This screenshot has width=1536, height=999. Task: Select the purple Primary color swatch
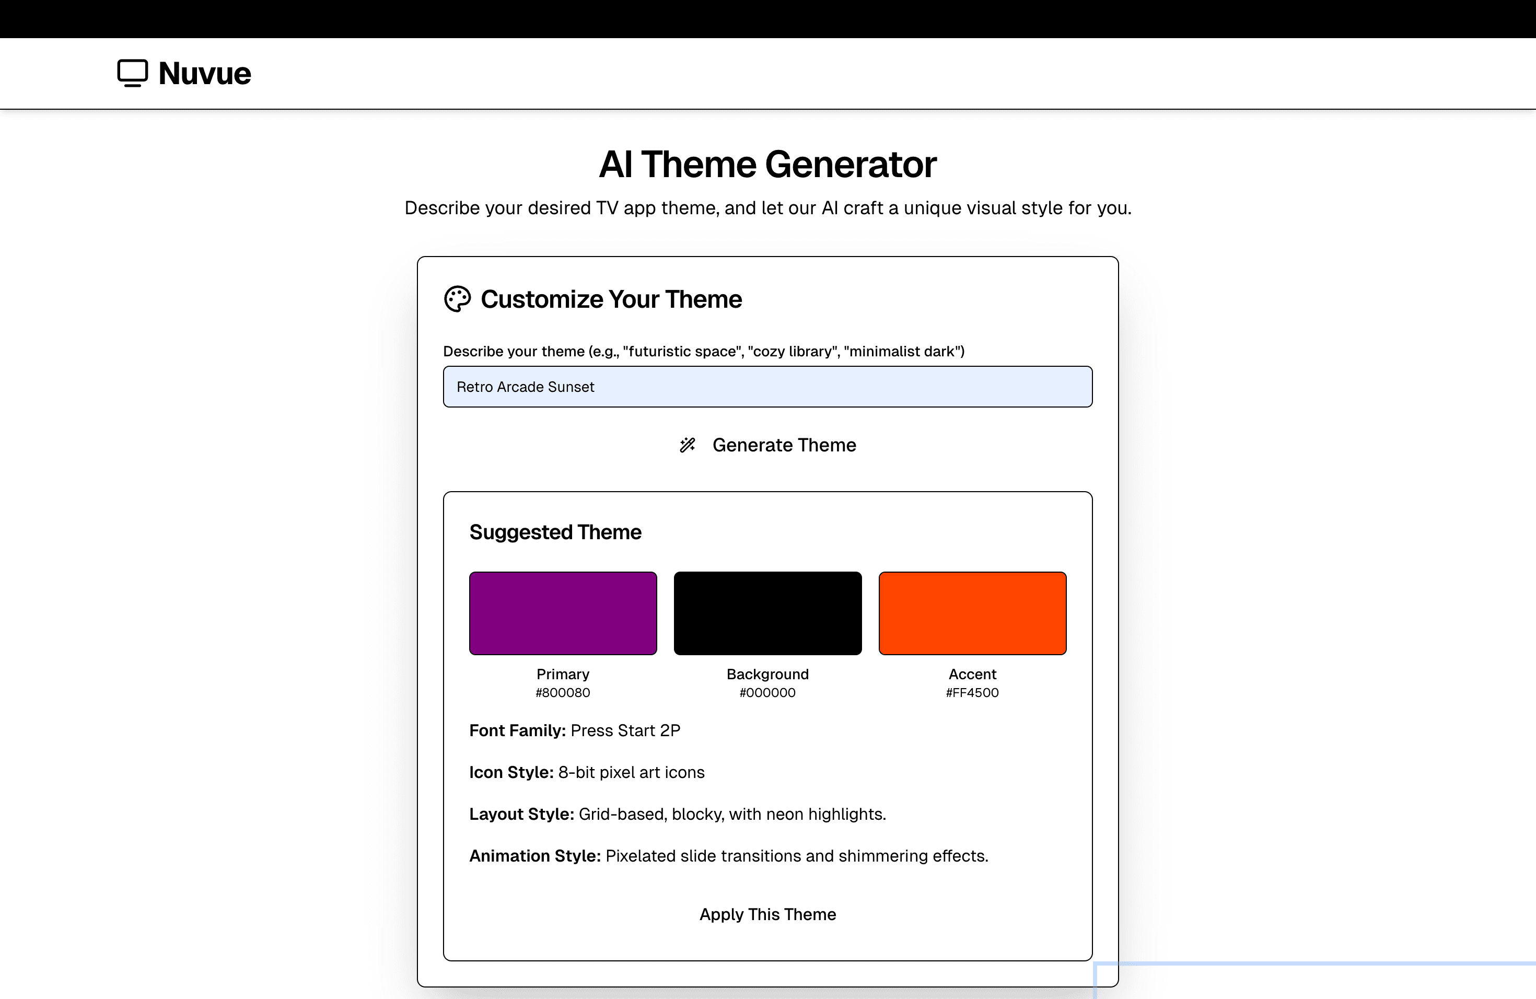[x=563, y=613]
